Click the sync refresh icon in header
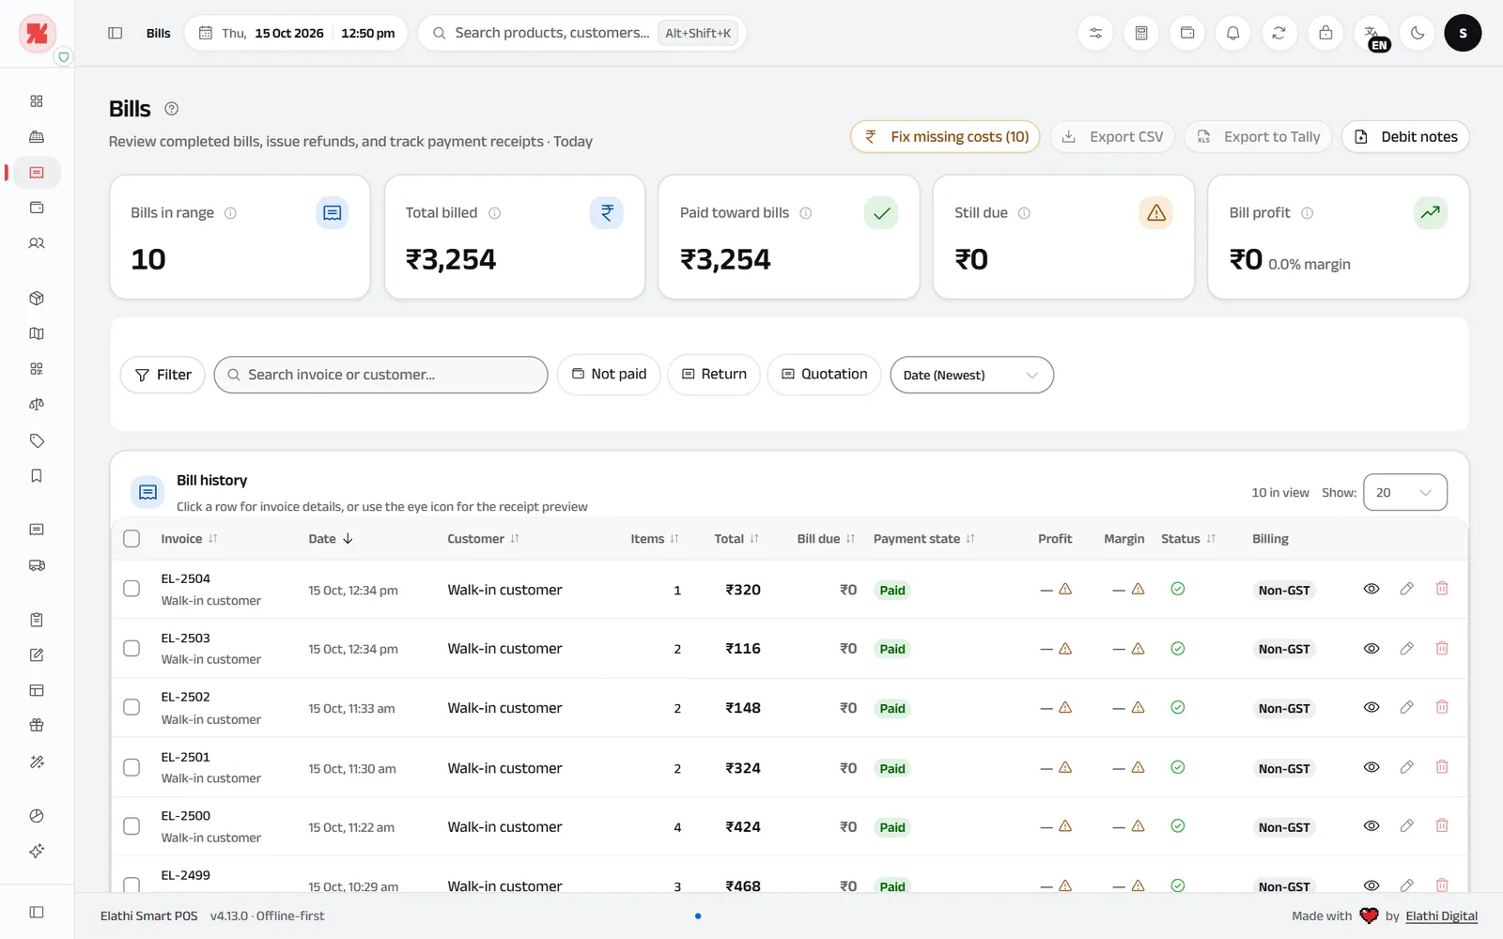 (x=1278, y=33)
